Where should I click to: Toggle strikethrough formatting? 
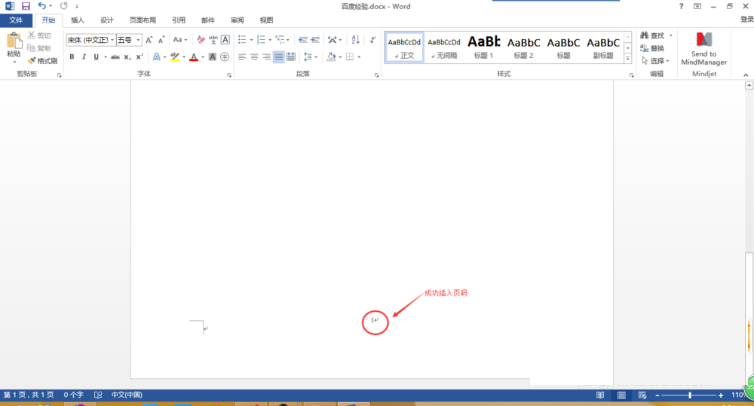(115, 56)
